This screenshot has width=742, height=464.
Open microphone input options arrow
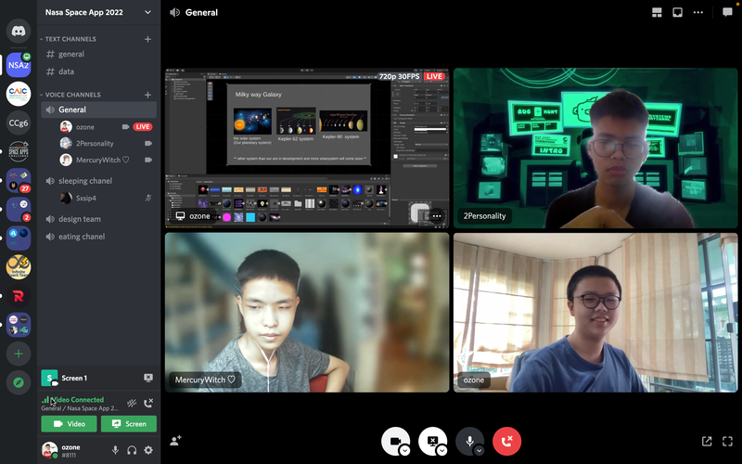480,450
